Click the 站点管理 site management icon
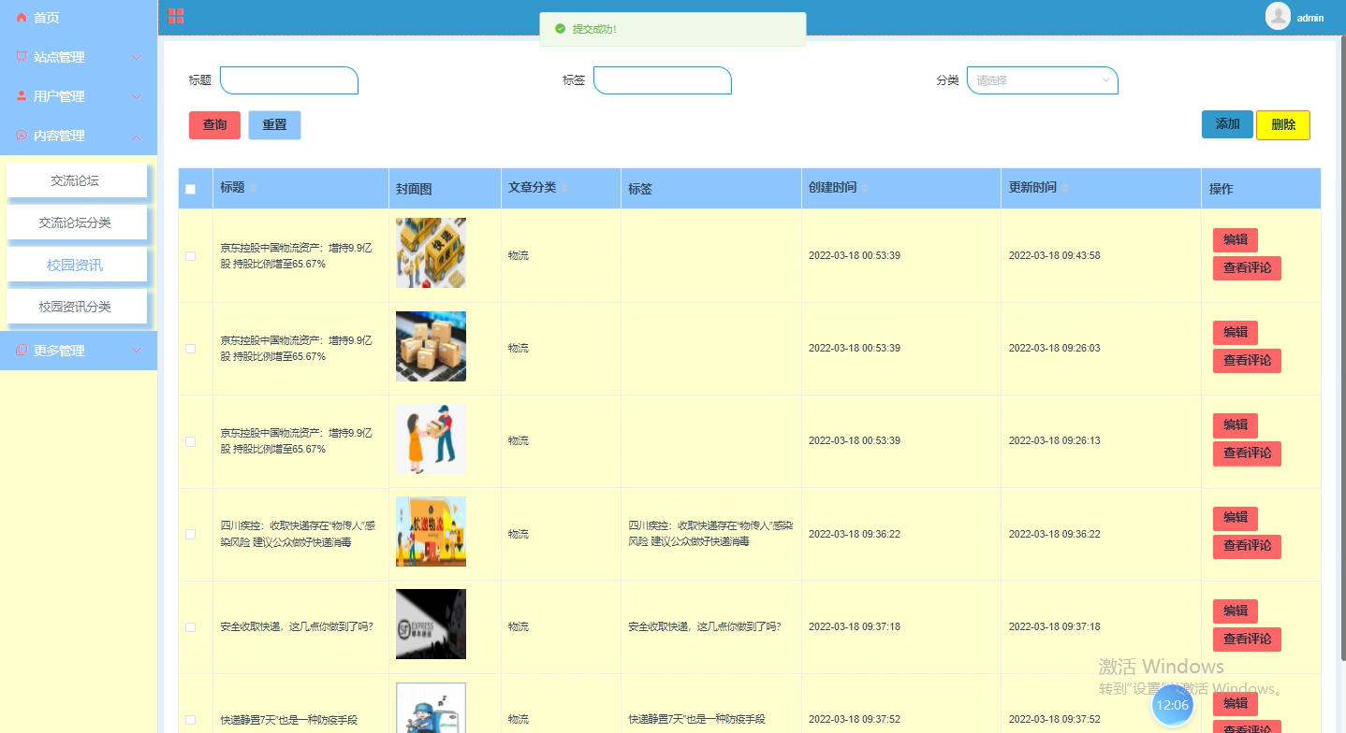Screen dimensions: 1346x733 [x=21, y=56]
